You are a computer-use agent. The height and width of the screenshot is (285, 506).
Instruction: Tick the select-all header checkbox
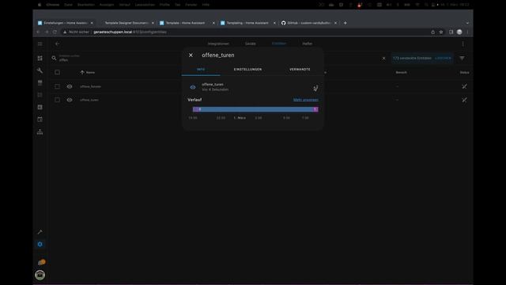(x=57, y=72)
